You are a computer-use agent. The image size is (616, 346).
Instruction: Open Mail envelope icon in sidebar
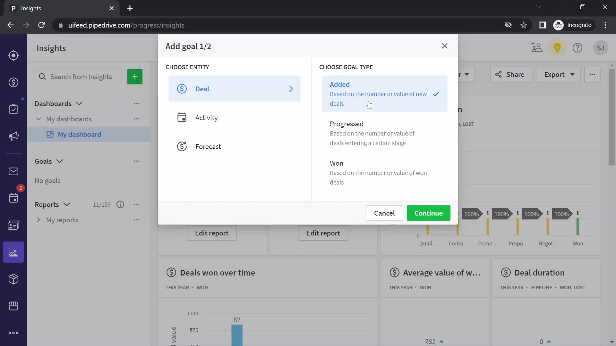(x=13, y=171)
